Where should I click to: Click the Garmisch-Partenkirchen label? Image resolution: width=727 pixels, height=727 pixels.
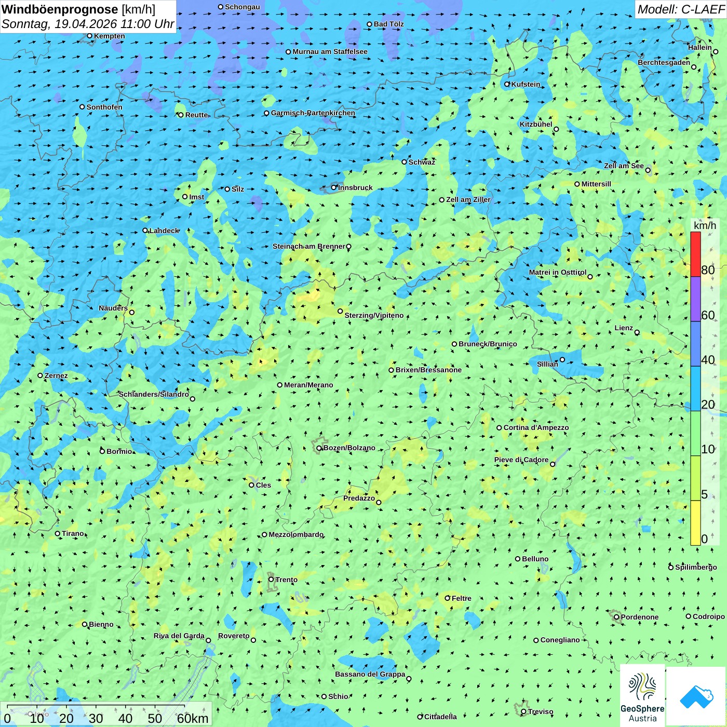pyautogui.click(x=313, y=113)
